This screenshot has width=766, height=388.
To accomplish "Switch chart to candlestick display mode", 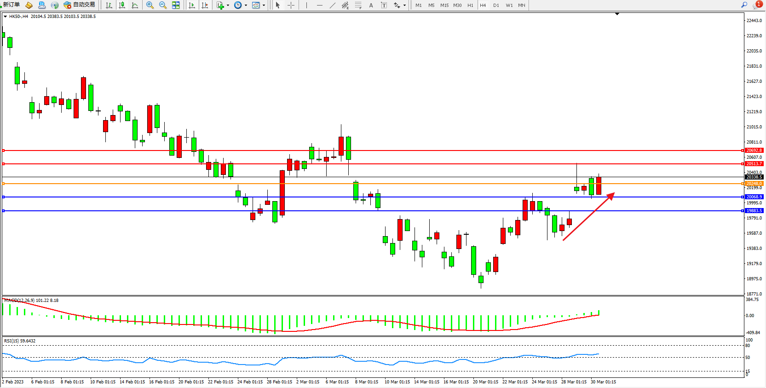I will point(122,5).
